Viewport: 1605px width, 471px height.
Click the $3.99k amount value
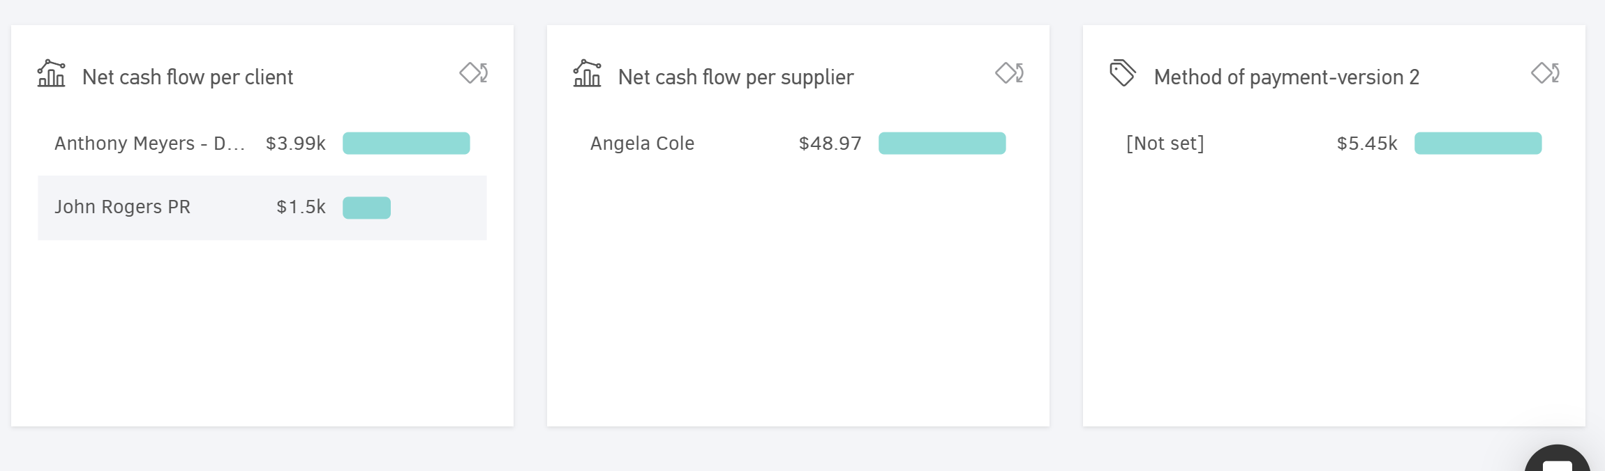click(295, 144)
